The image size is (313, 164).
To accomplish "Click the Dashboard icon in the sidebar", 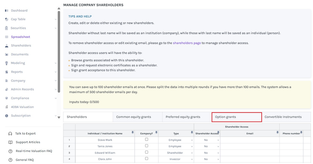I will coord(6,11).
